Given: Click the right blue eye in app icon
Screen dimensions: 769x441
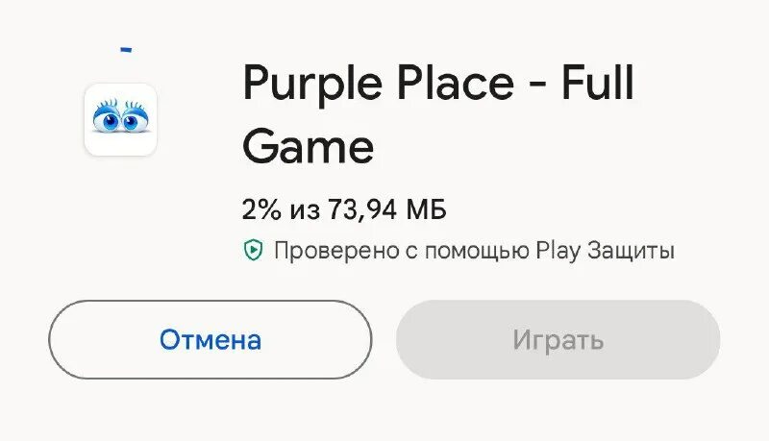Looking at the screenshot, I should [135, 120].
